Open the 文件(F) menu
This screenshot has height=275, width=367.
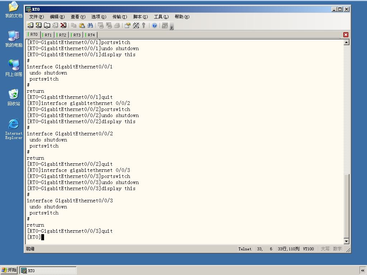tap(36, 16)
